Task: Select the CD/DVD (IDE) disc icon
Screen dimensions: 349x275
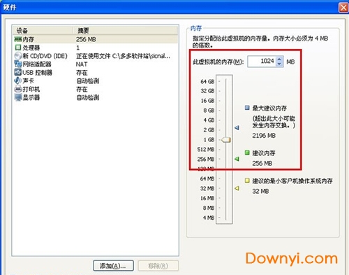Action: coord(18,56)
